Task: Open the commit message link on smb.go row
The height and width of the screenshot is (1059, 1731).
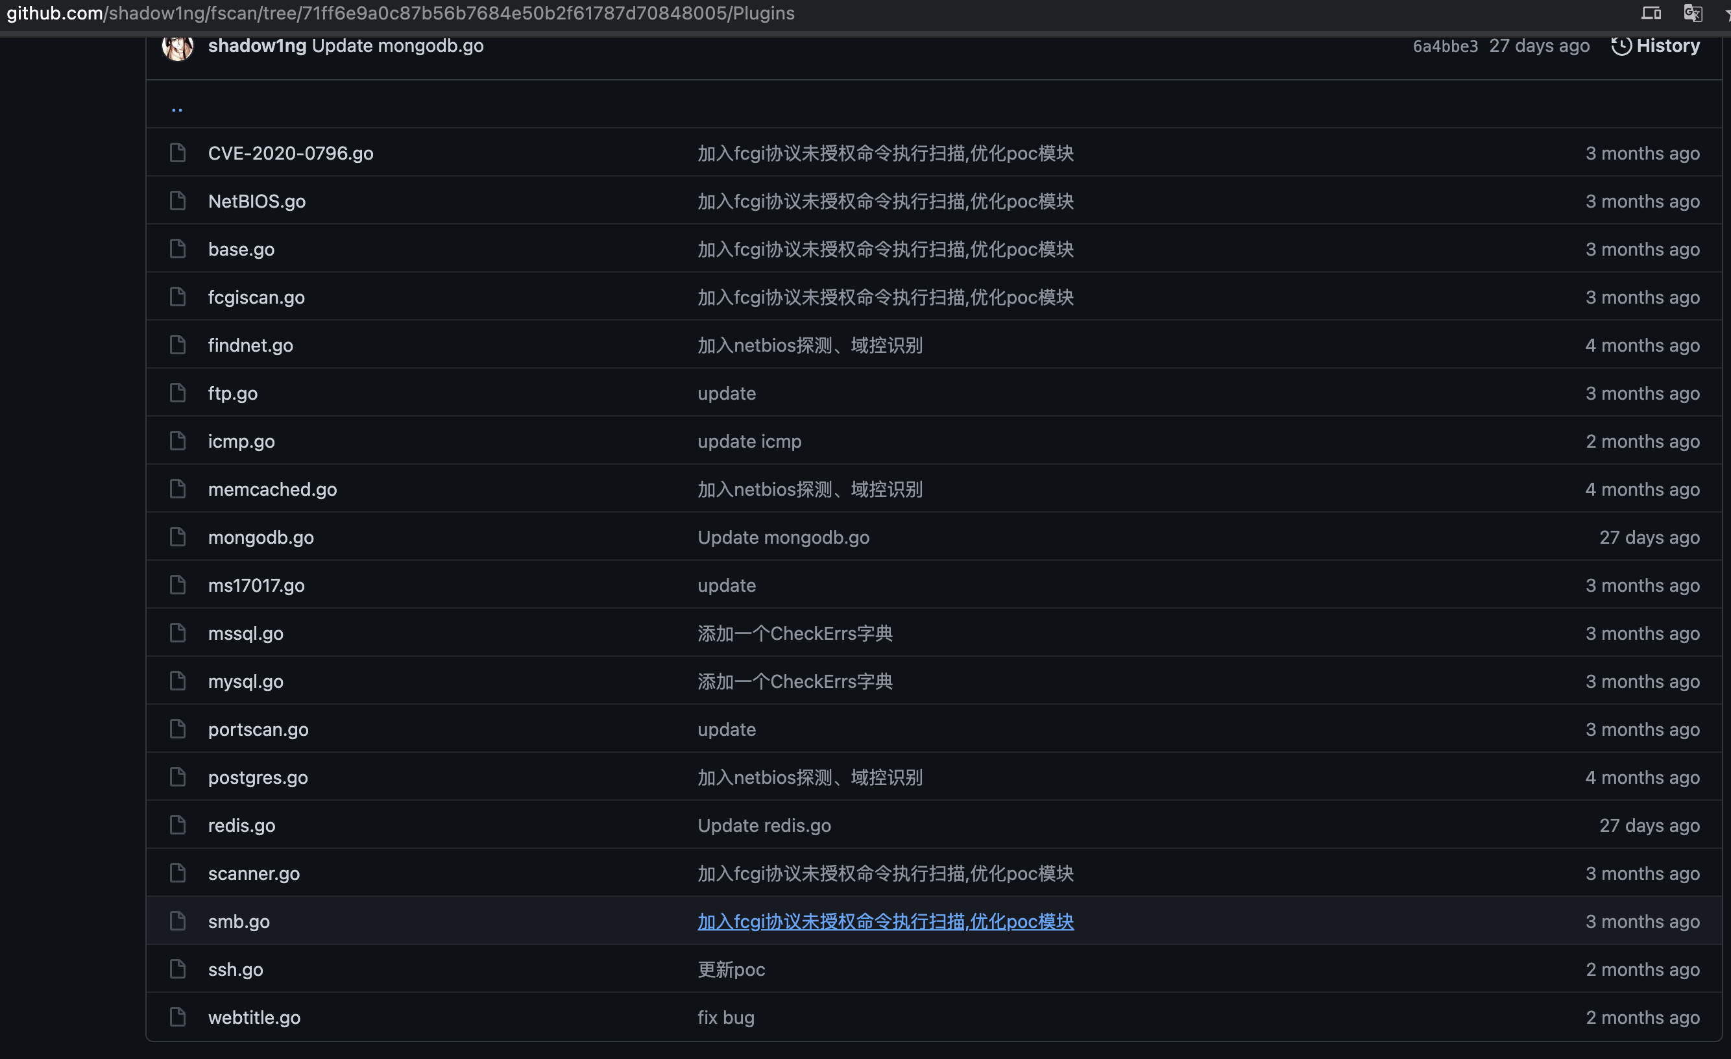Action: (885, 921)
